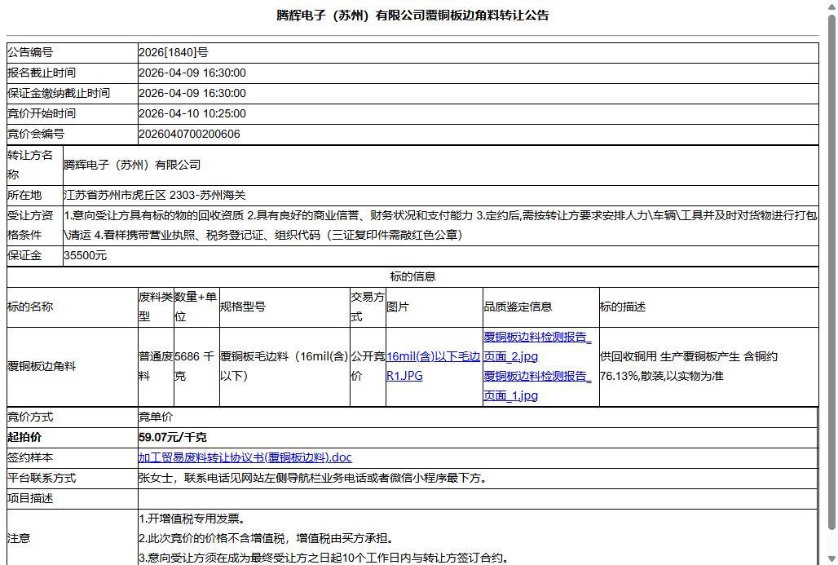Open 覆铜板边料检测报告_页面_2.jpg link

(x=537, y=347)
